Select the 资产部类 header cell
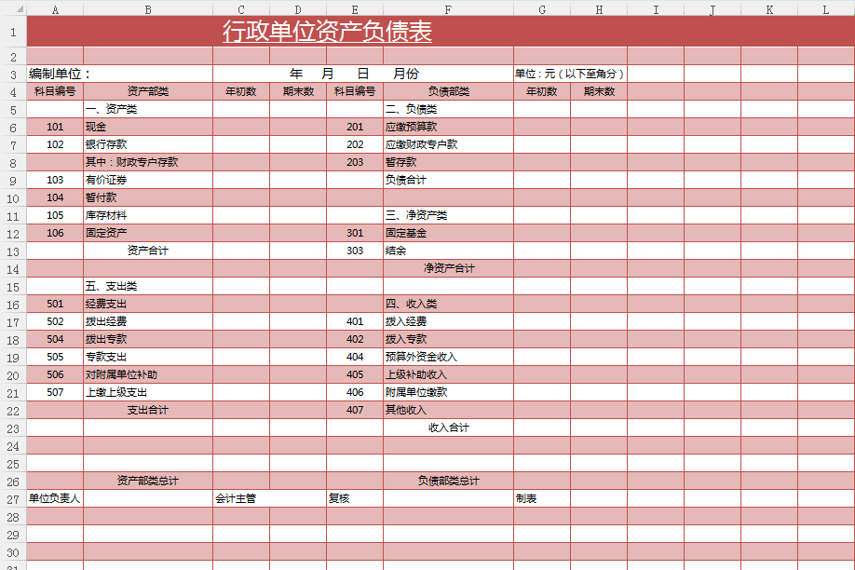The height and width of the screenshot is (570, 855). (148, 91)
